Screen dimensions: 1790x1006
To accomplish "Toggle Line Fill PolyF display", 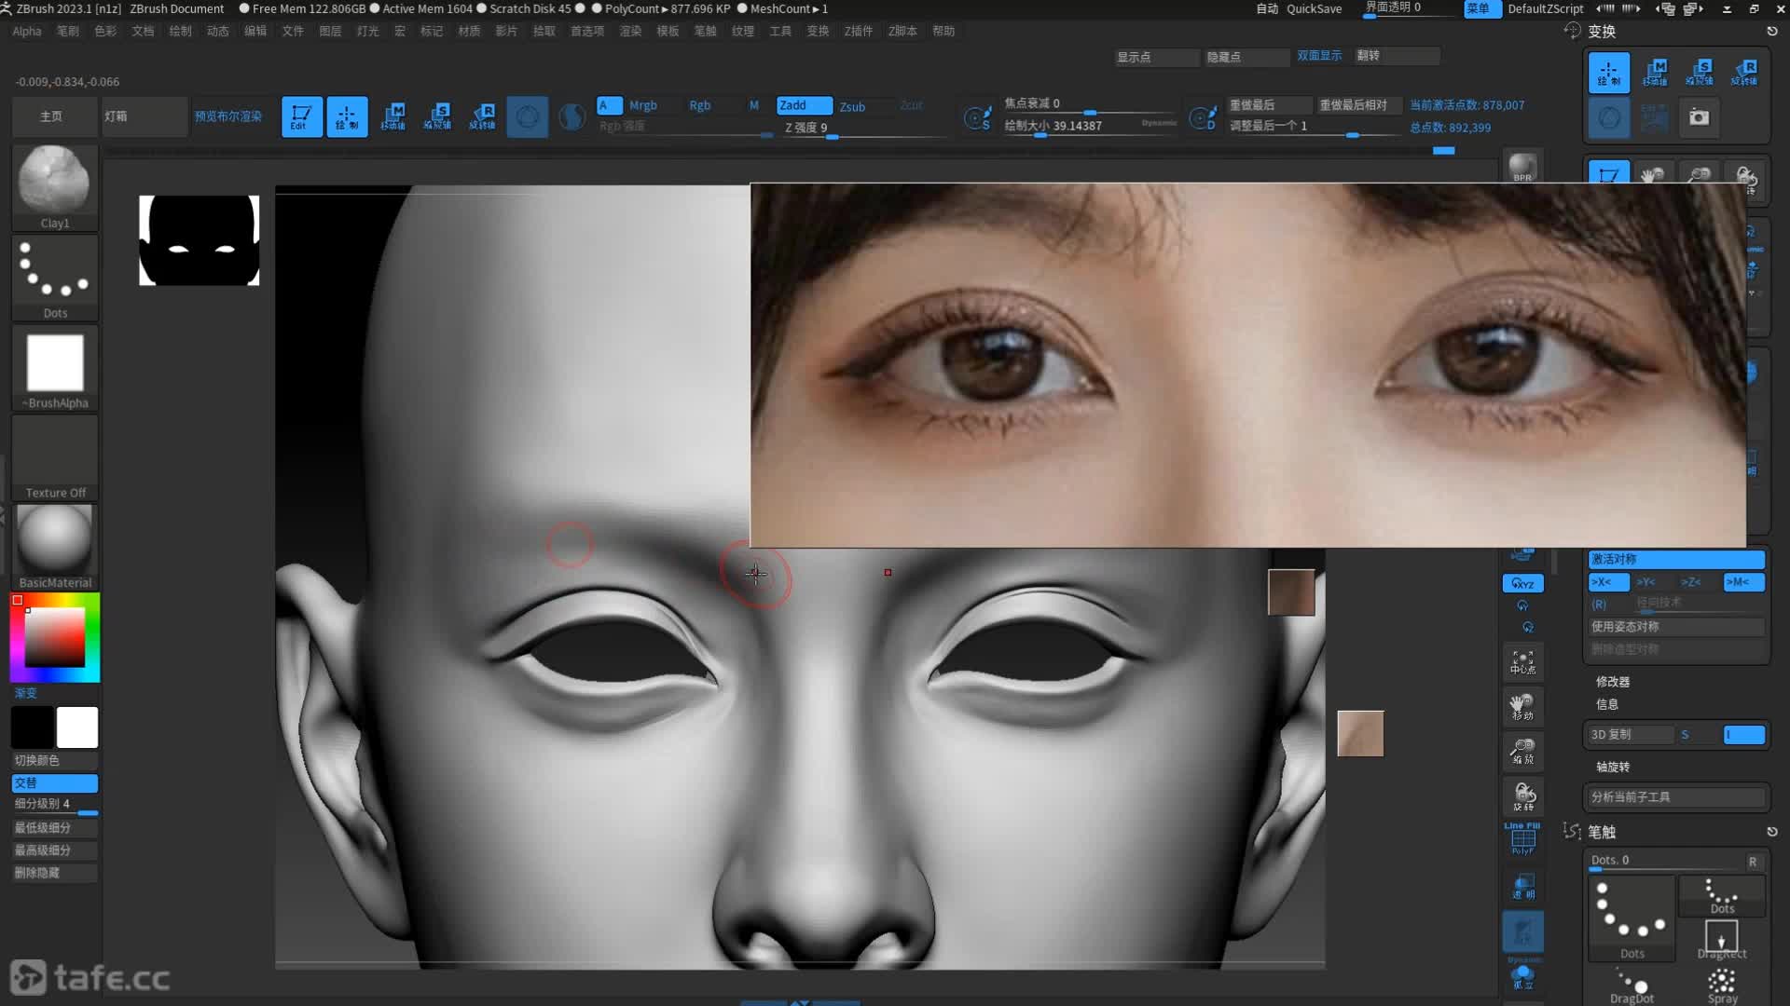I will pyautogui.click(x=1522, y=839).
